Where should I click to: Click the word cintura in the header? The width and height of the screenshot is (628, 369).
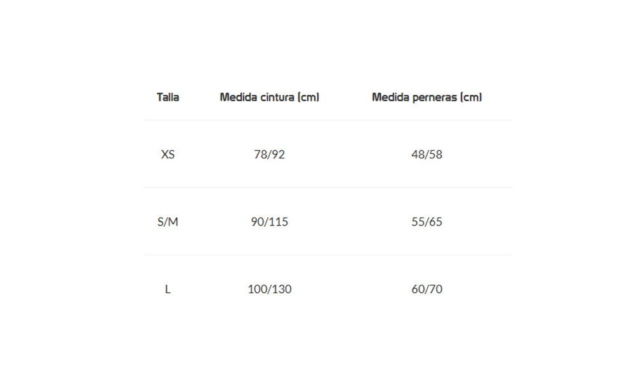click(x=277, y=97)
